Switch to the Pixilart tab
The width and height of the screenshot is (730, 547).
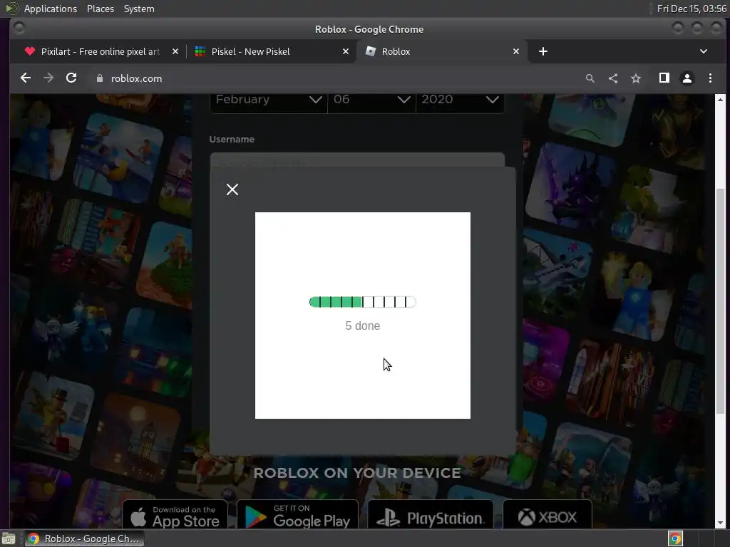click(x=101, y=51)
